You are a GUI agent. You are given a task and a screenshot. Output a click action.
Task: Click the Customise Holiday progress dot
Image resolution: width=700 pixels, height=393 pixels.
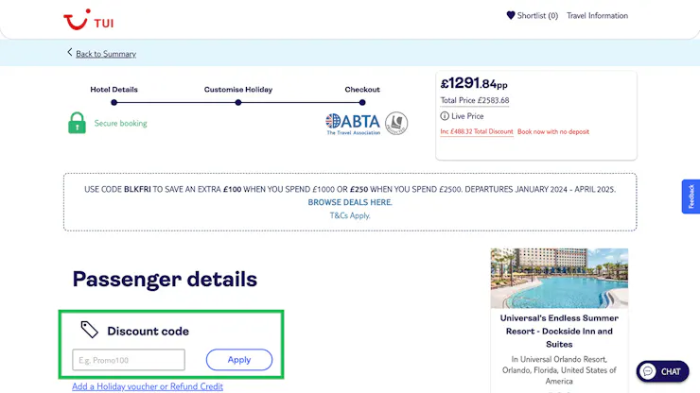(x=238, y=103)
